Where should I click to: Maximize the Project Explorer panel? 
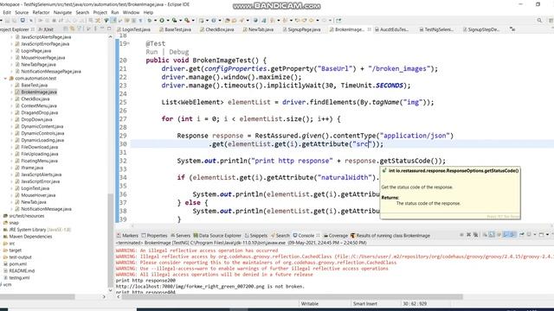(x=109, y=29)
